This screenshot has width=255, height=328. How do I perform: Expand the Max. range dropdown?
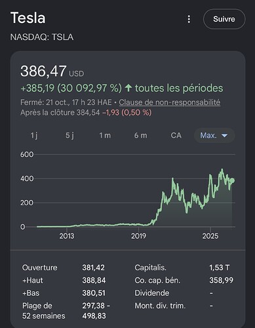(x=214, y=135)
